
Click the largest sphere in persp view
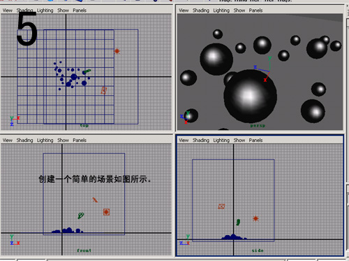pos(250,96)
